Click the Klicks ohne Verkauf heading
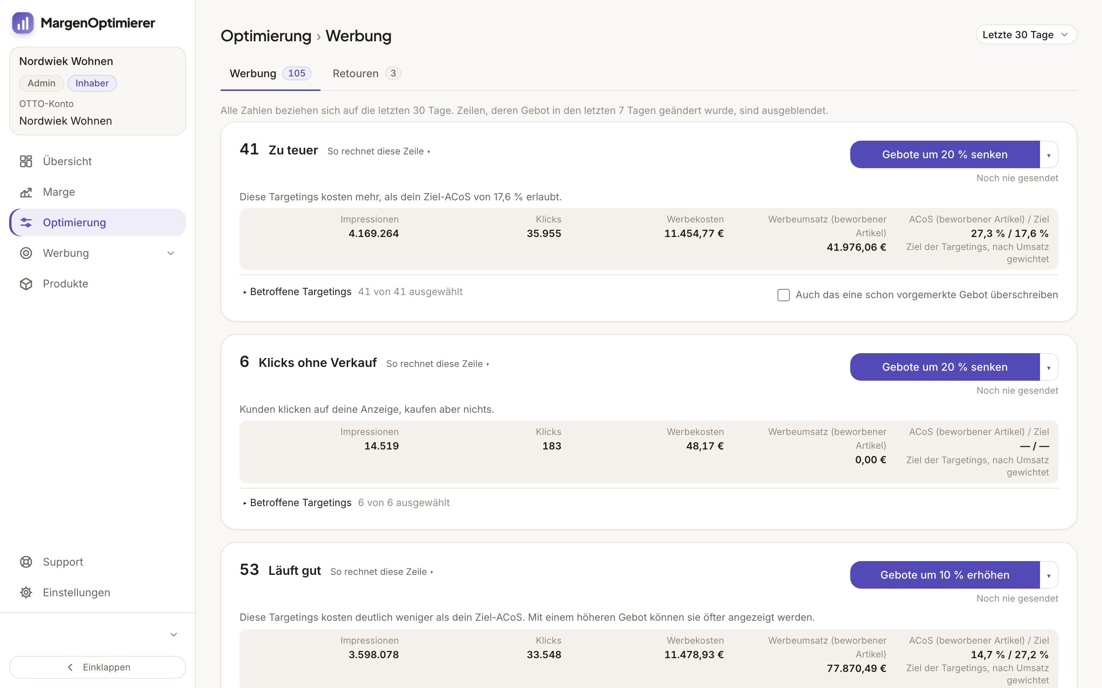1102x688 pixels. 317,363
